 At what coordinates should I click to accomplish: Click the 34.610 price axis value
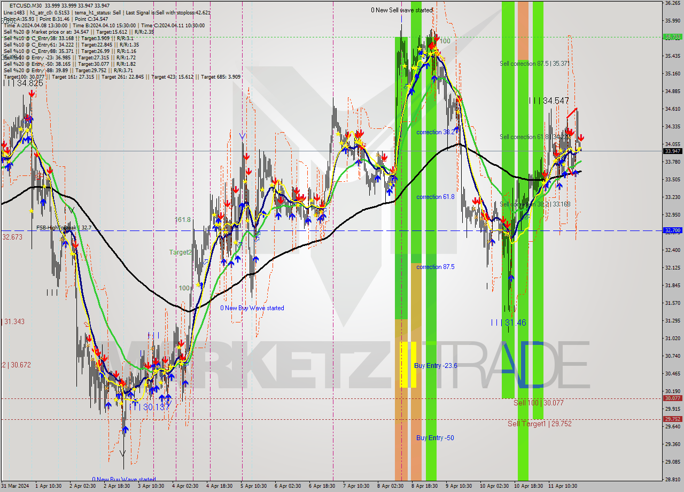pyautogui.click(x=672, y=109)
